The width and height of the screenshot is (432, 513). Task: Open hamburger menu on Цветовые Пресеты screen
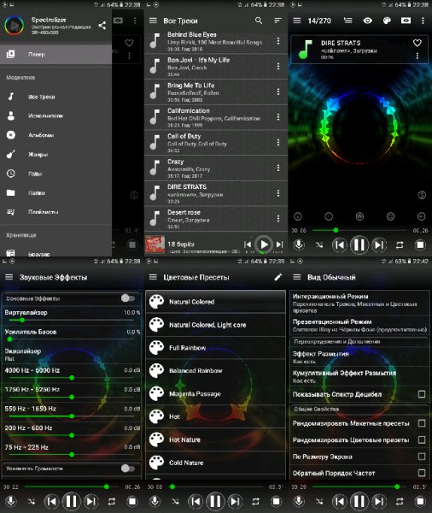point(153,277)
